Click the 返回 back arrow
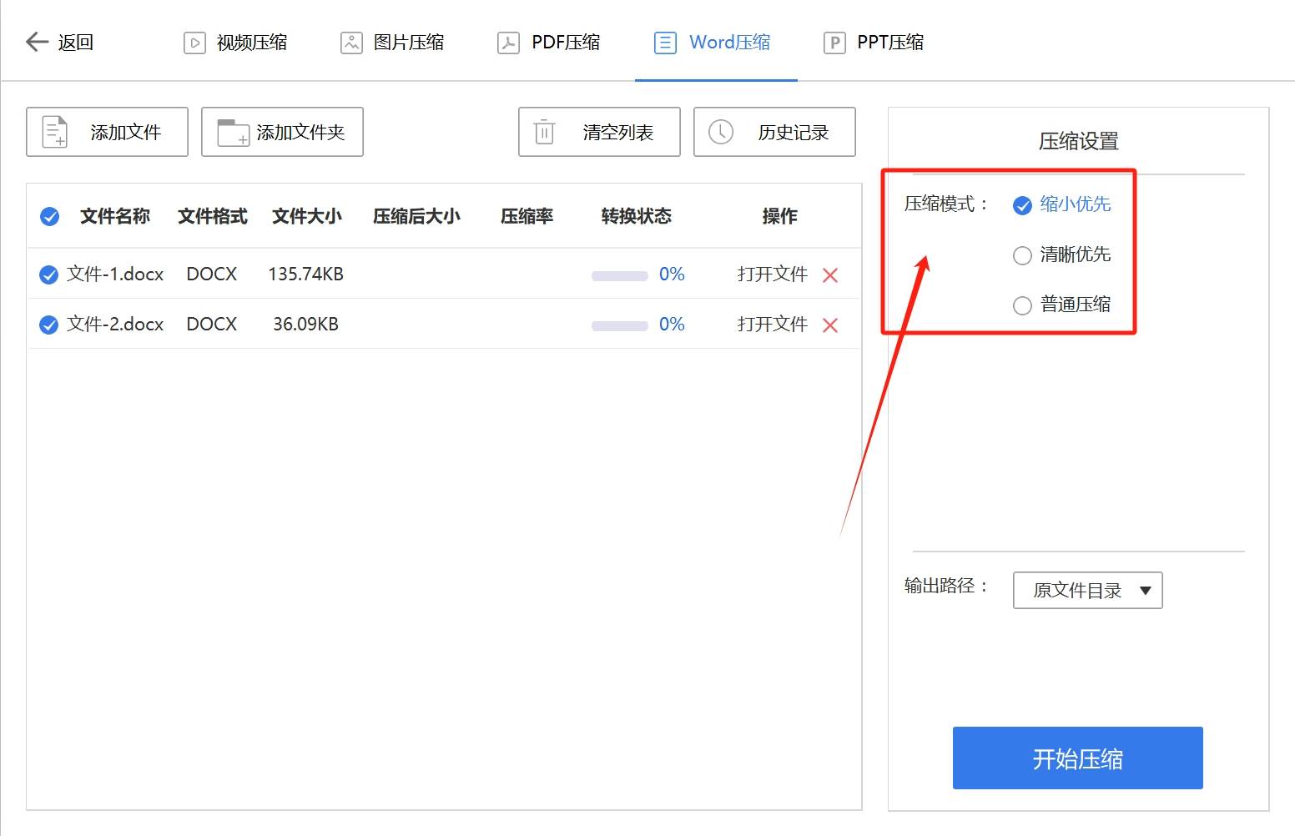Viewport: 1295px width, 836px height. coord(37,42)
